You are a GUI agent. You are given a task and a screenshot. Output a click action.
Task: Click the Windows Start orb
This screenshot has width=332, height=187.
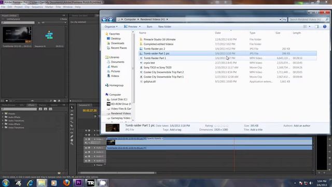6,183
